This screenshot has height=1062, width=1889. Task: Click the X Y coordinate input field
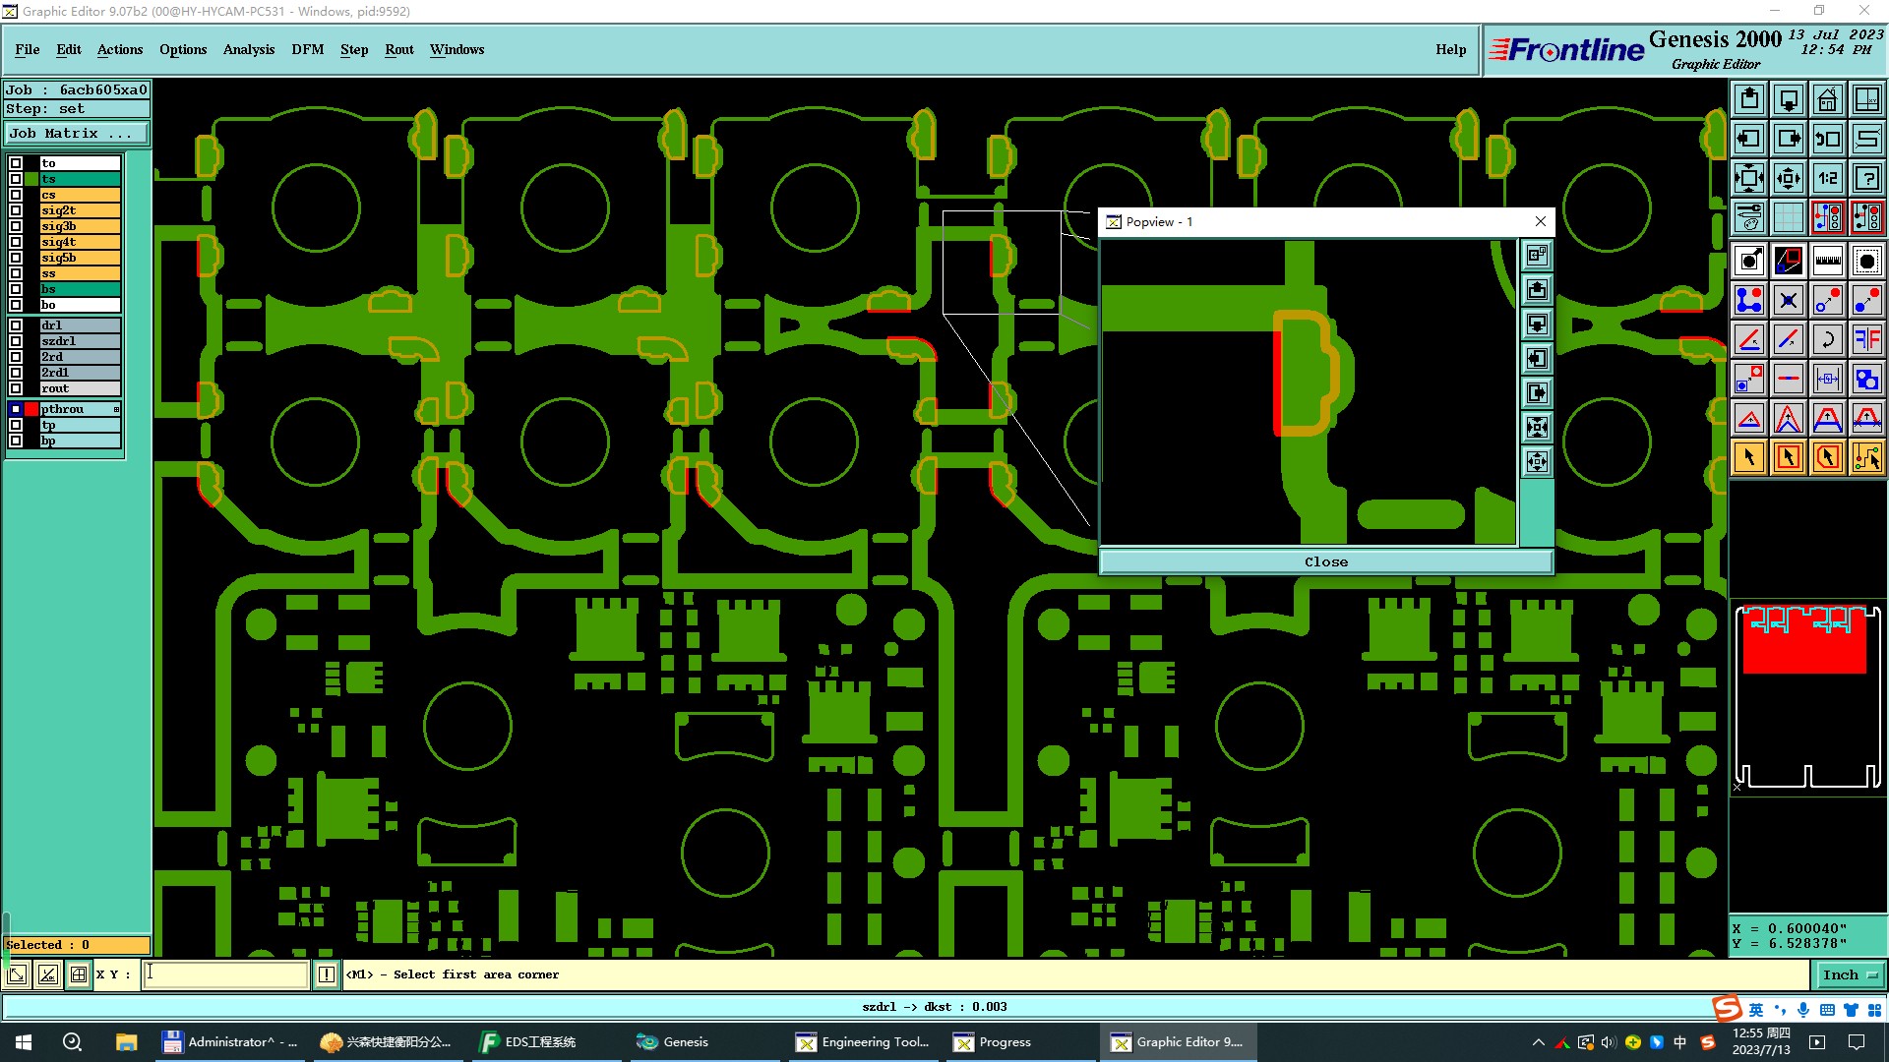coord(226,974)
